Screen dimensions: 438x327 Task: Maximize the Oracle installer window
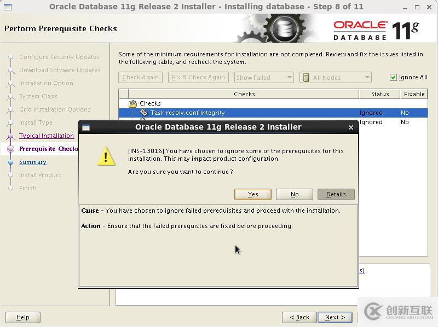click(417, 7)
